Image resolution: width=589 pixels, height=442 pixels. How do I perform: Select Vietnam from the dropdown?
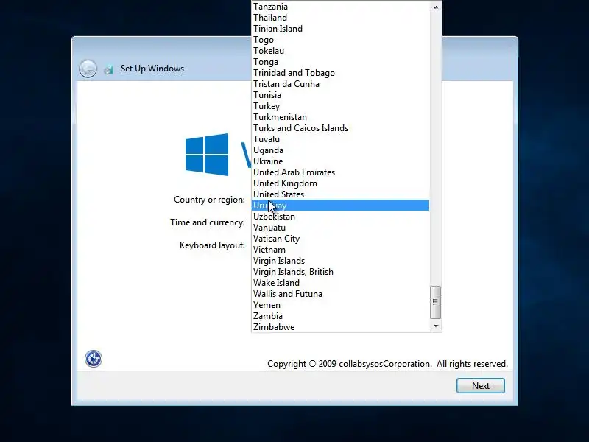(x=340, y=250)
